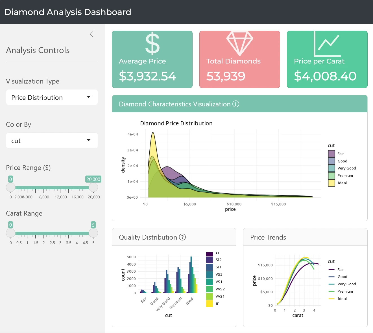Click the 4.5 tick label on Carat Range
The image size is (373, 333).
85,243
